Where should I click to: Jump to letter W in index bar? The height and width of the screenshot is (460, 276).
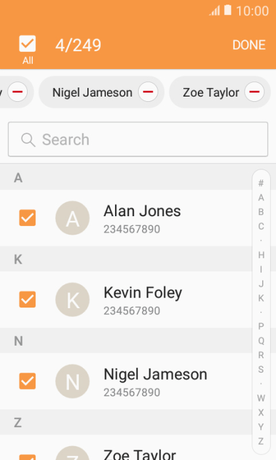[x=261, y=398]
